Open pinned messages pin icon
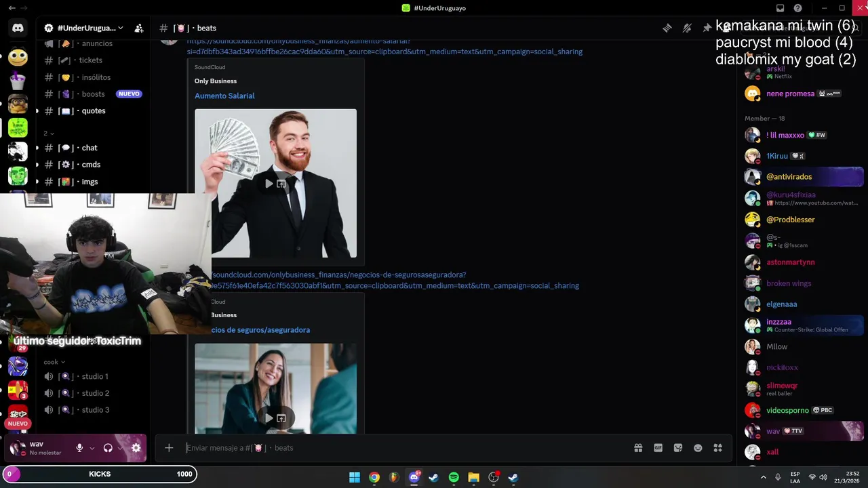The height and width of the screenshot is (488, 868). pyautogui.click(x=707, y=28)
